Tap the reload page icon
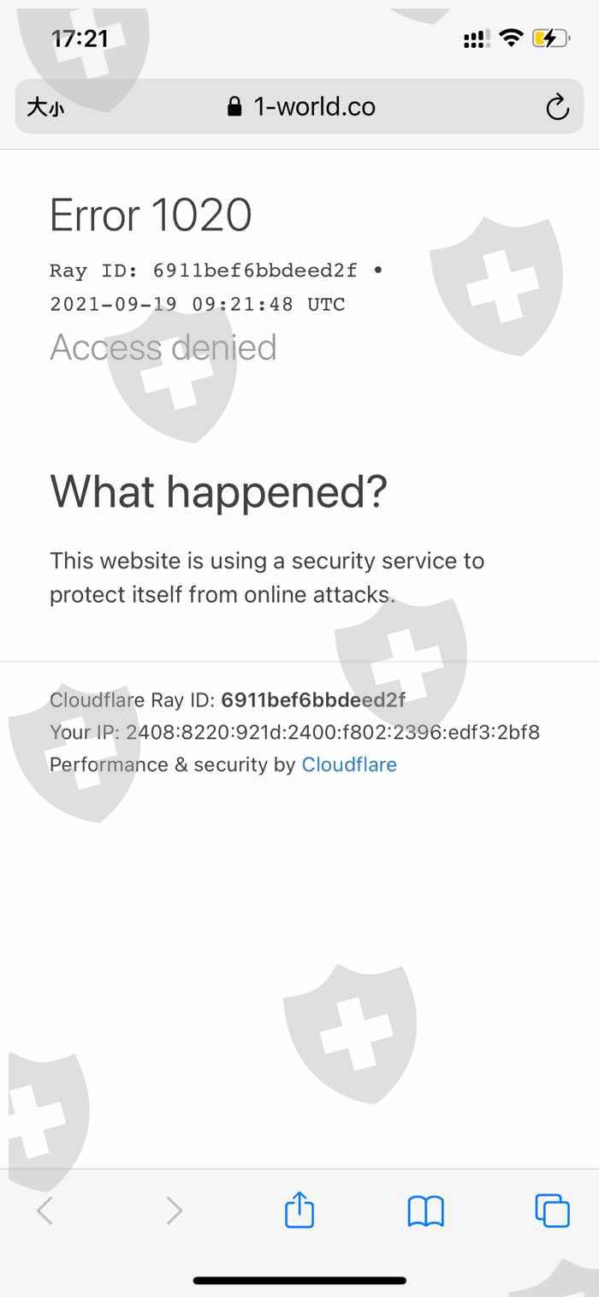 click(x=557, y=107)
